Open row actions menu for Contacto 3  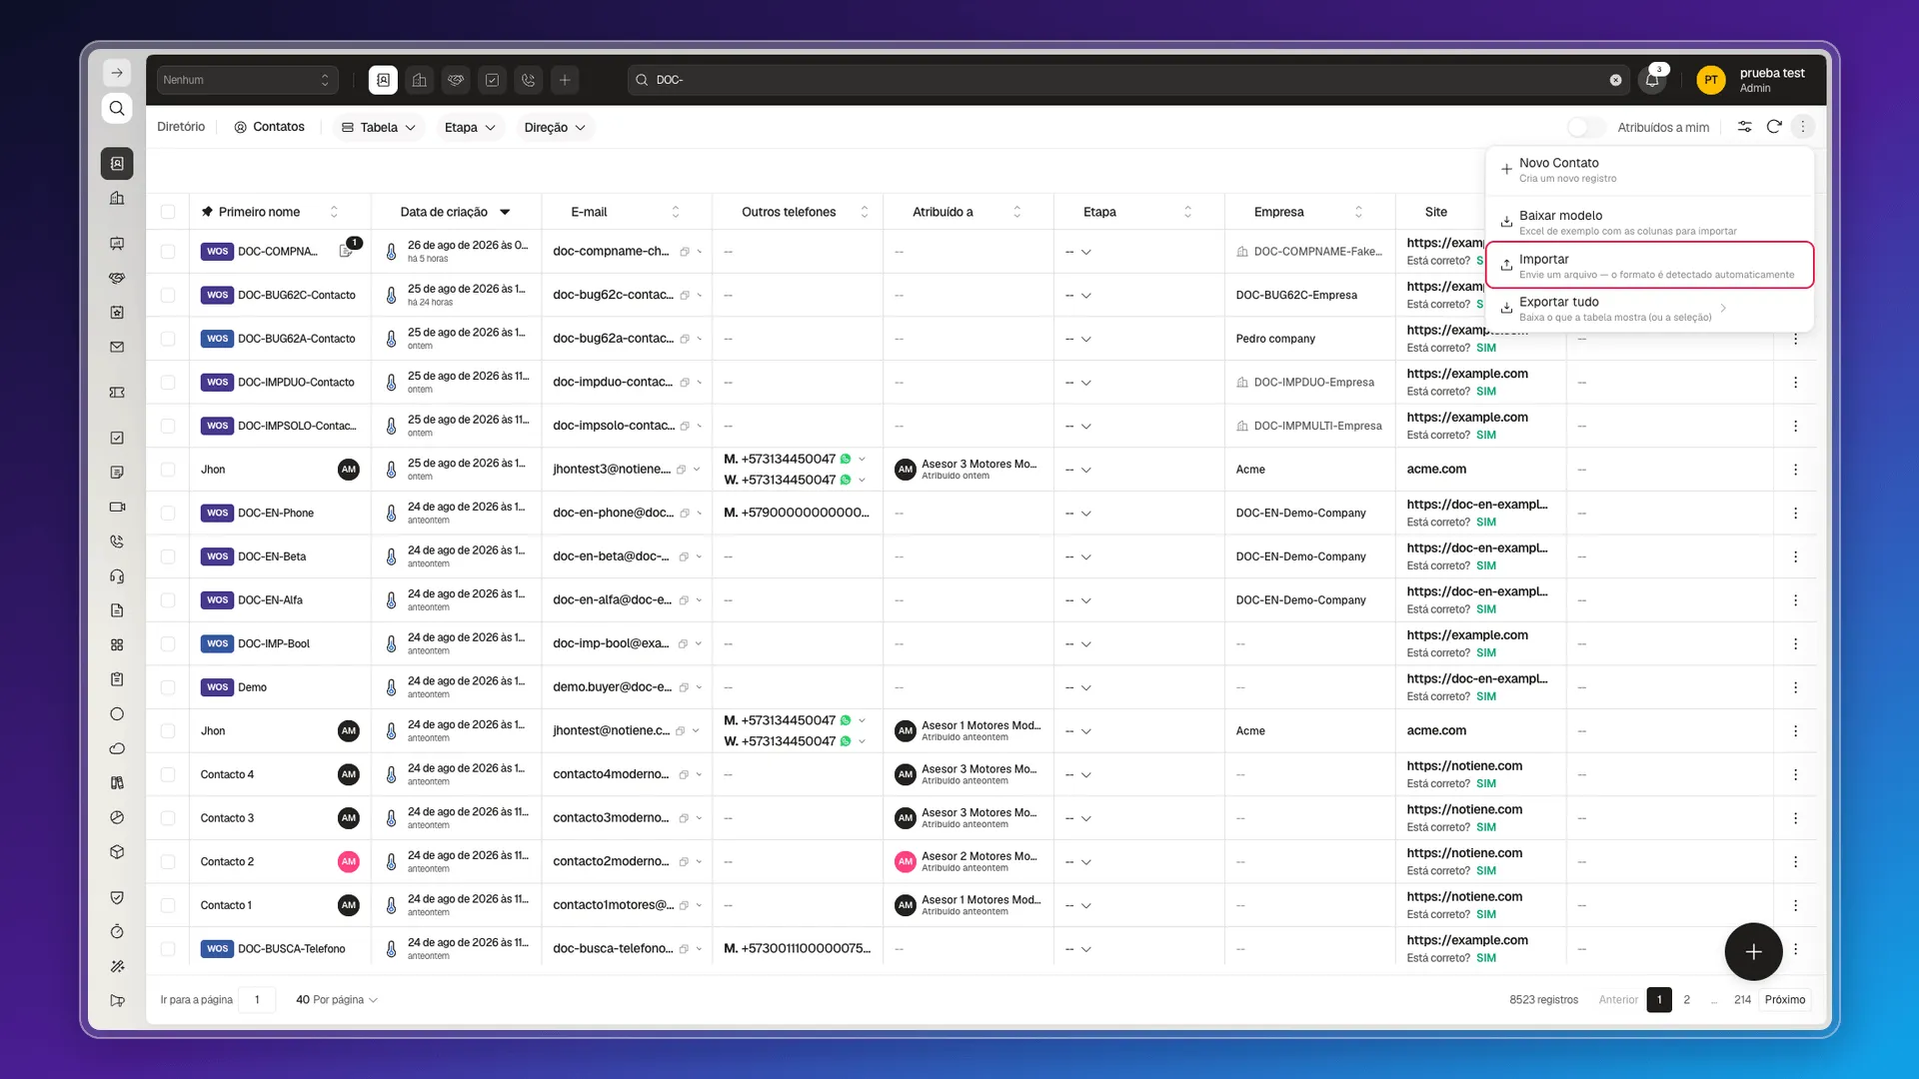tap(1795, 818)
